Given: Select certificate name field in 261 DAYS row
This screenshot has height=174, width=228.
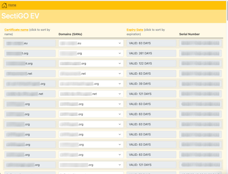Looking at the screenshot, I should pyautogui.click(x=30, y=53).
